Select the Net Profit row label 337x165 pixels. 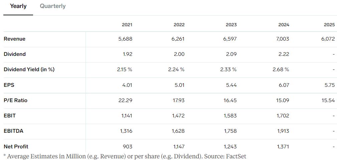tap(16, 147)
